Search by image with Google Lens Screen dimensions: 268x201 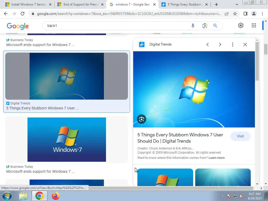click(205, 26)
